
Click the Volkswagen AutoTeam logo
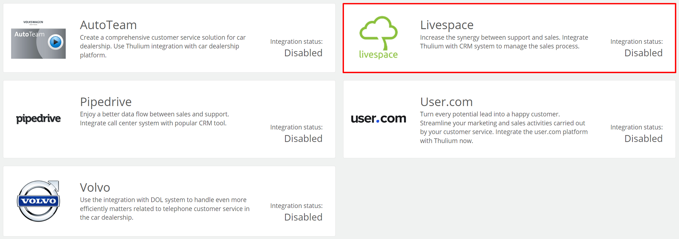[38, 40]
